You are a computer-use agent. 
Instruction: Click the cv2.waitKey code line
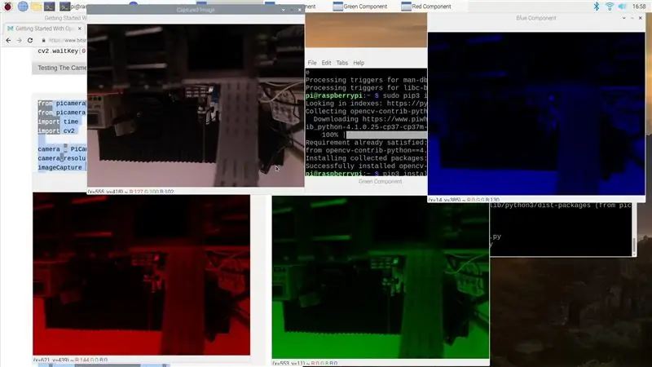[x=62, y=51]
